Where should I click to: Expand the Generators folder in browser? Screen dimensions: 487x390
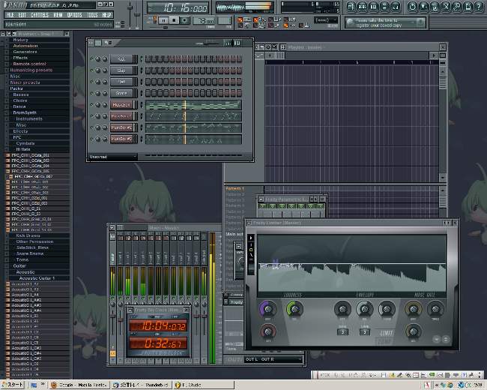(x=25, y=52)
